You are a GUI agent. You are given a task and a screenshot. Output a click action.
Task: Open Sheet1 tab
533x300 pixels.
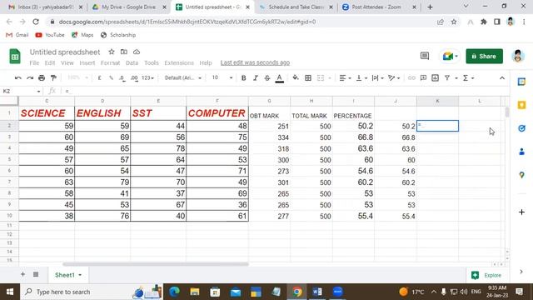[x=68, y=275]
